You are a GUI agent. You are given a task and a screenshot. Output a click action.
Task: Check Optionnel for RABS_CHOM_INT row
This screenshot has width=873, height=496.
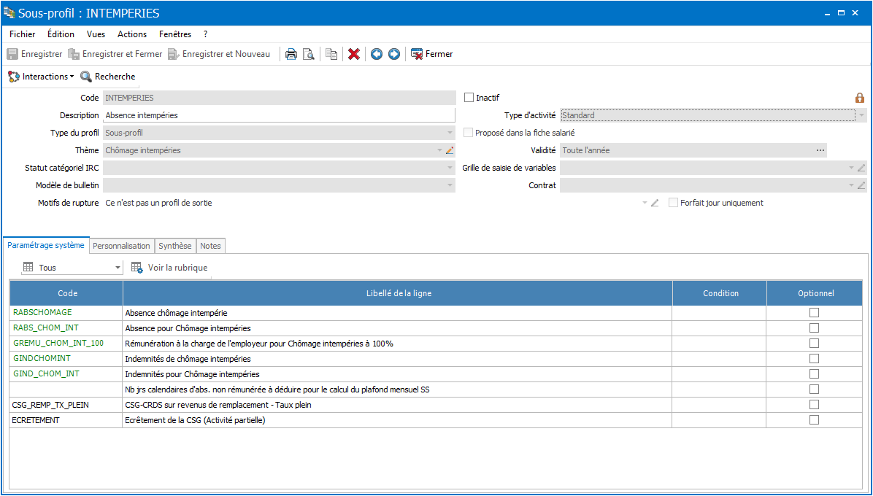point(814,328)
